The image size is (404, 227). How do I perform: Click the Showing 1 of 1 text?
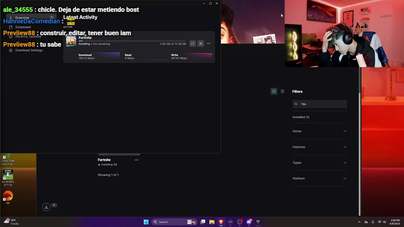[x=108, y=175]
